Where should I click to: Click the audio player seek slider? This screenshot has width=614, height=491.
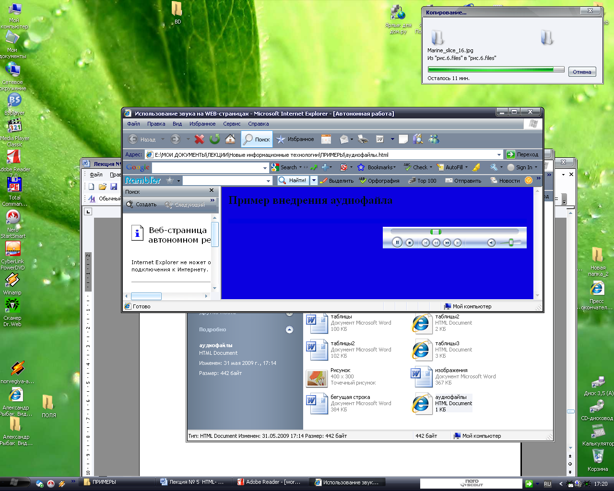[x=436, y=232]
